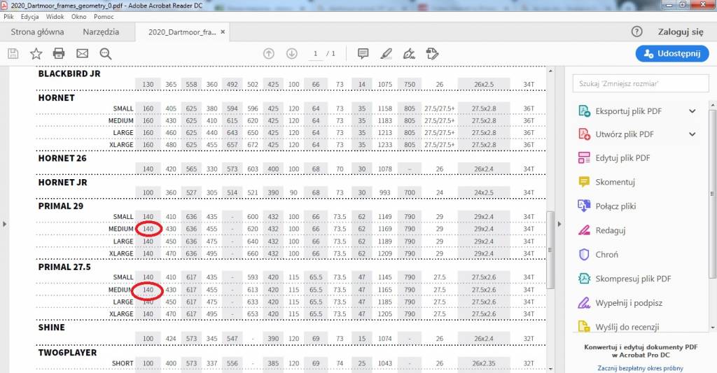Send the file by email with the envelope icon
The width and height of the screenshot is (717, 373).
83,53
